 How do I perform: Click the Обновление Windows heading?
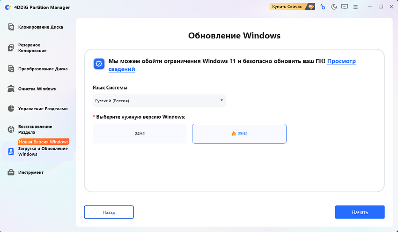click(234, 36)
